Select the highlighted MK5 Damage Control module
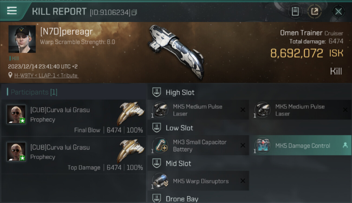This screenshot has width=352, height=203. [x=300, y=146]
